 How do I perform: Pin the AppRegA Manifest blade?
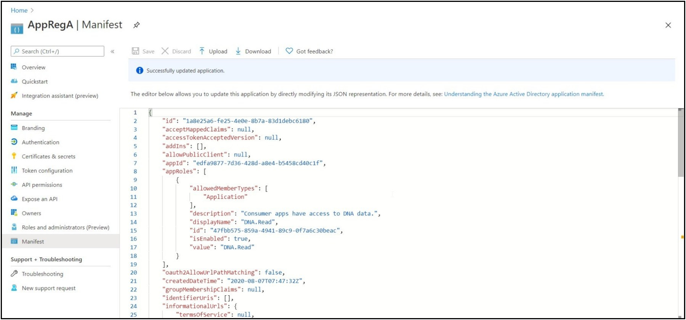point(136,25)
